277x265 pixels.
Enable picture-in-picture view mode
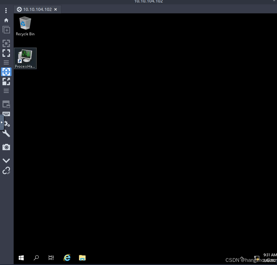tap(6, 104)
